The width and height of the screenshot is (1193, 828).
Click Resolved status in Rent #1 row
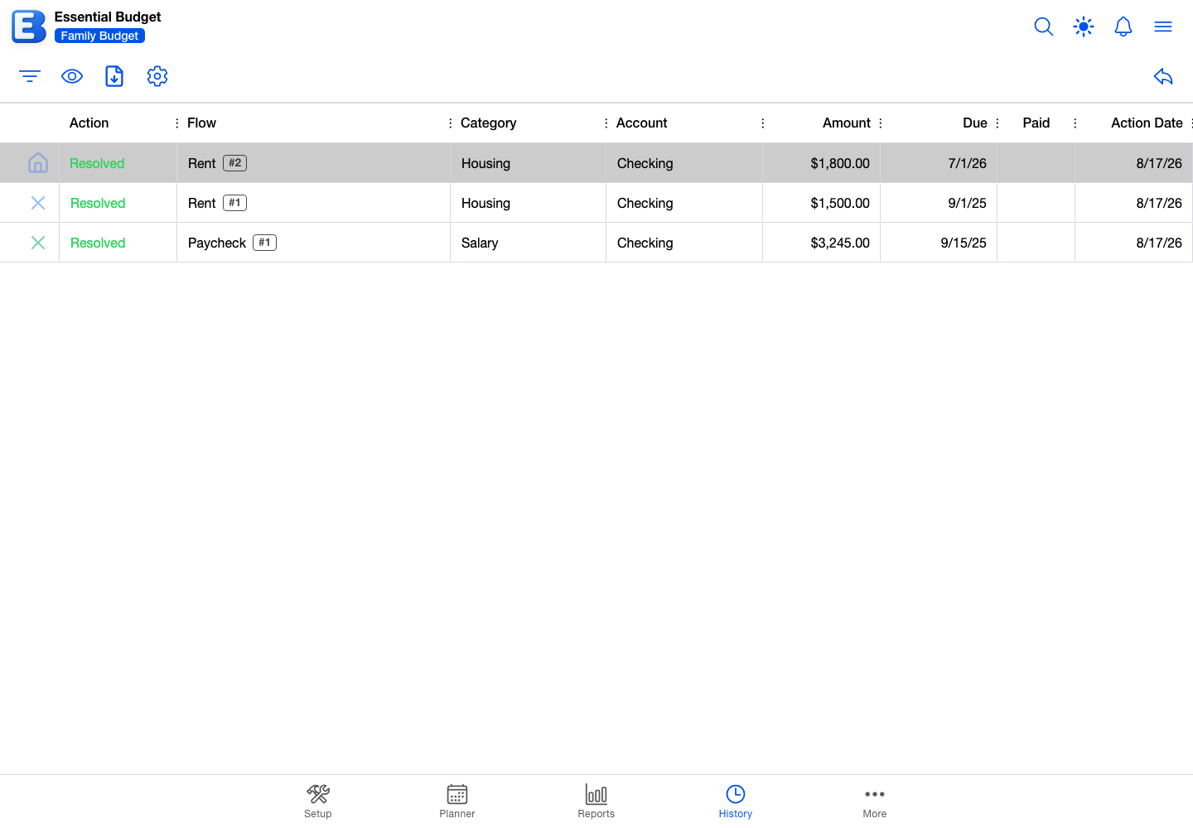pos(97,203)
